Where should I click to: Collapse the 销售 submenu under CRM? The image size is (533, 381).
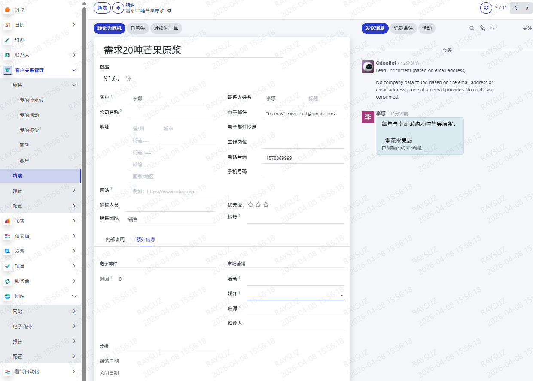coord(74,85)
